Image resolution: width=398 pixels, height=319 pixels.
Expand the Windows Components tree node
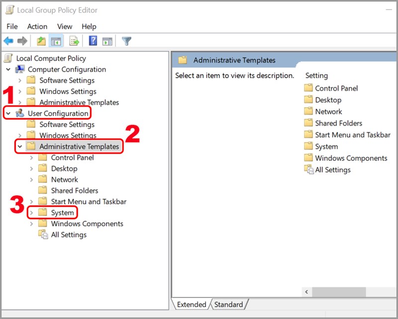coord(32,224)
